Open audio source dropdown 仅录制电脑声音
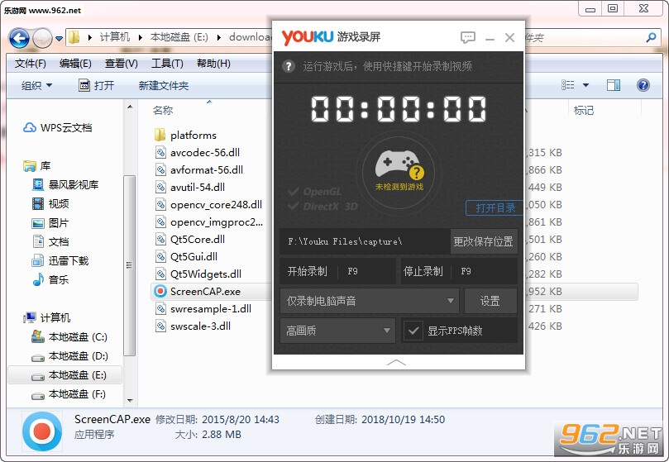669x462 pixels. pyautogui.click(x=370, y=301)
